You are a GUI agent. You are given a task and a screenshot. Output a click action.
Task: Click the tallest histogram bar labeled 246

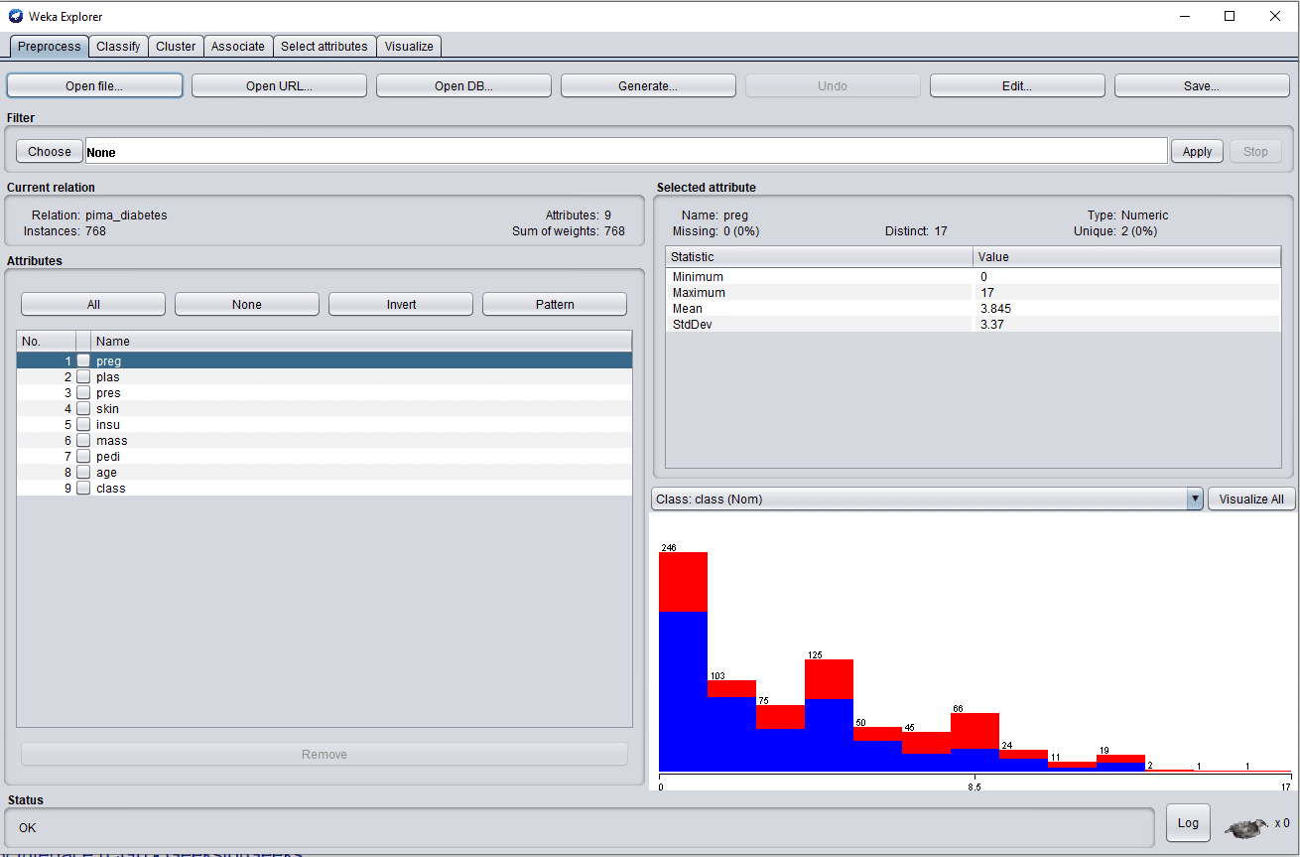tap(683, 660)
